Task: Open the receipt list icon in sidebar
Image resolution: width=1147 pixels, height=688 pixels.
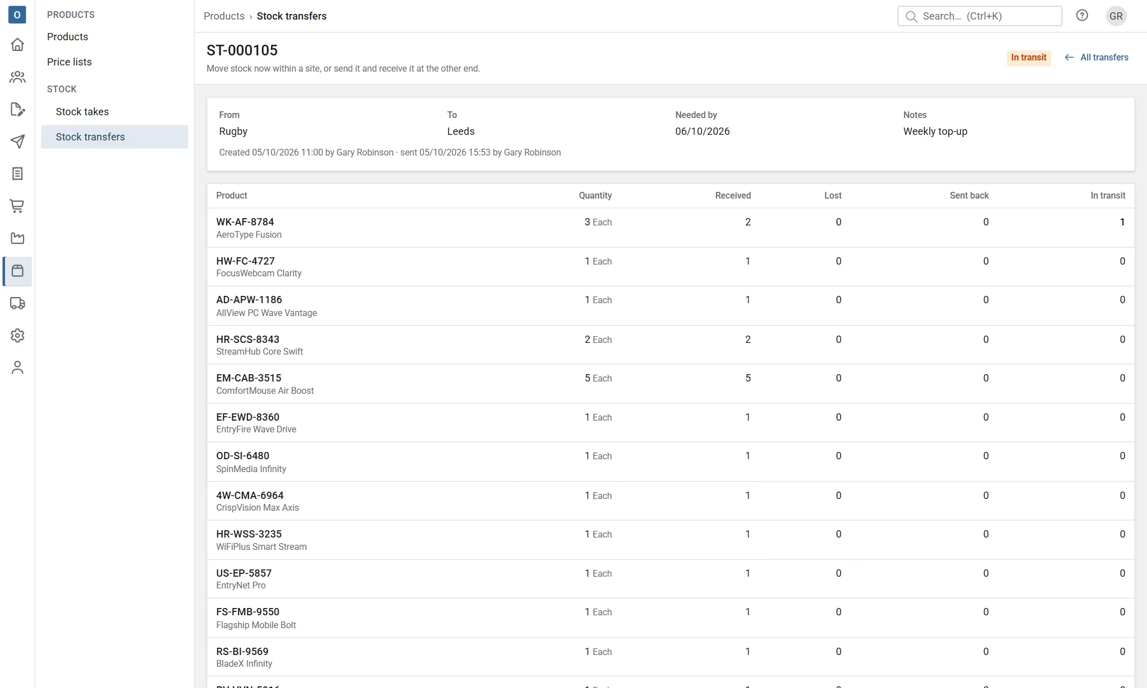Action: (x=17, y=174)
